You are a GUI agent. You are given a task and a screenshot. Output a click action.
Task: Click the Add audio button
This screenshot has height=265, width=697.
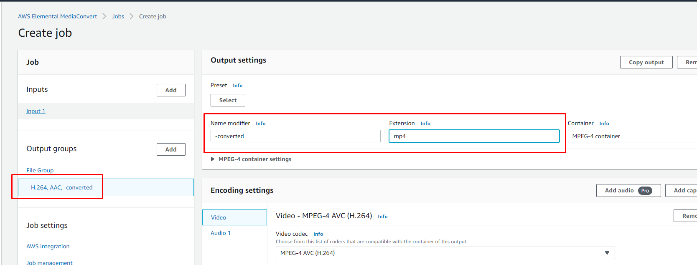[x=628, y=190]
